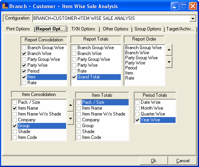The height and width of the screenshot is (167, 199).
Task: Move Item Consolidation entry up with arrow
Action: [70, 105]
